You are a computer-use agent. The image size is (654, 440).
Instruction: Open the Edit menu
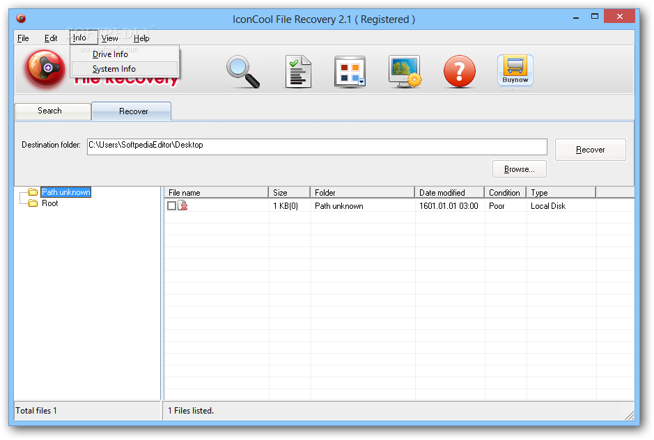tap(51, 38)
